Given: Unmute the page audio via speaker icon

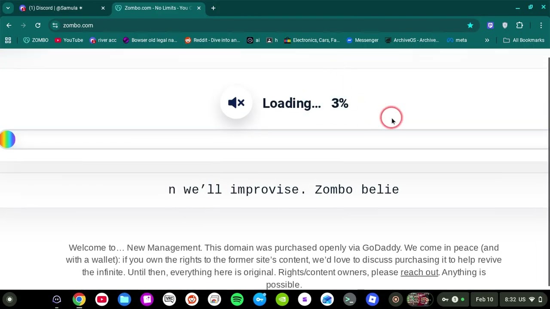Looking at the screenshot, I should pos(236,103).
